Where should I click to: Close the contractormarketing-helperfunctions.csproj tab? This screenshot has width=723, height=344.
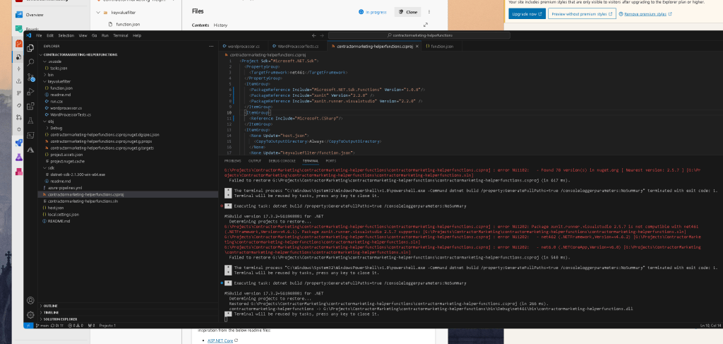click(417, 47)
